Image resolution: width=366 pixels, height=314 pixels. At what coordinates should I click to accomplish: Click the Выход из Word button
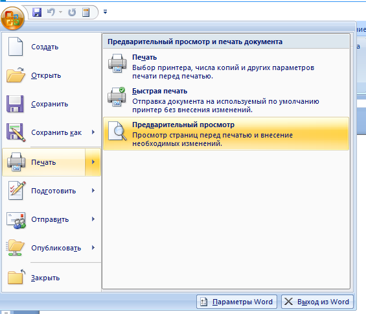tap(317, 302)
